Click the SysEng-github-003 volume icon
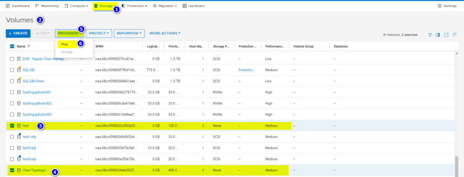The image size is (464, 177). click(19, 114)
